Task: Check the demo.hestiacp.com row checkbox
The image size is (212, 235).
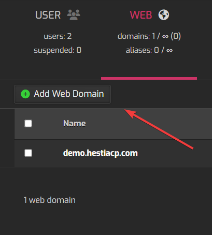Action: 29,153
